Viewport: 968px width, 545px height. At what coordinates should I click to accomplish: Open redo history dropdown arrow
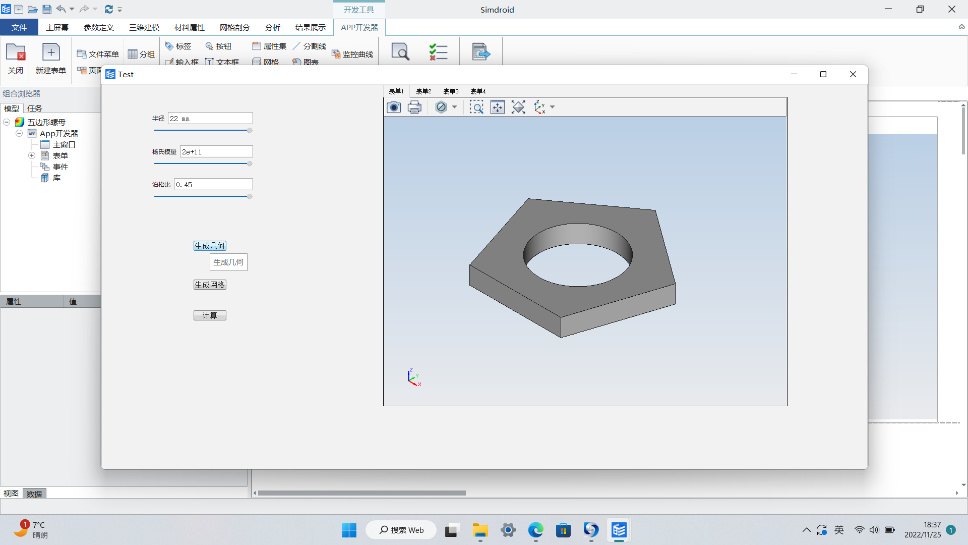click(95, 9)
